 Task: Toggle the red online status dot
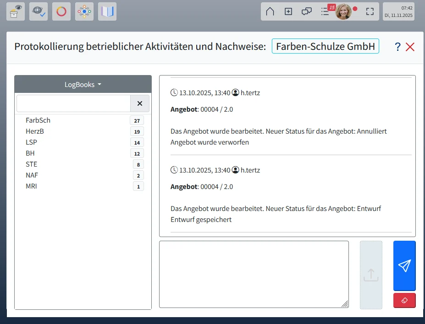tap(354, 8)
